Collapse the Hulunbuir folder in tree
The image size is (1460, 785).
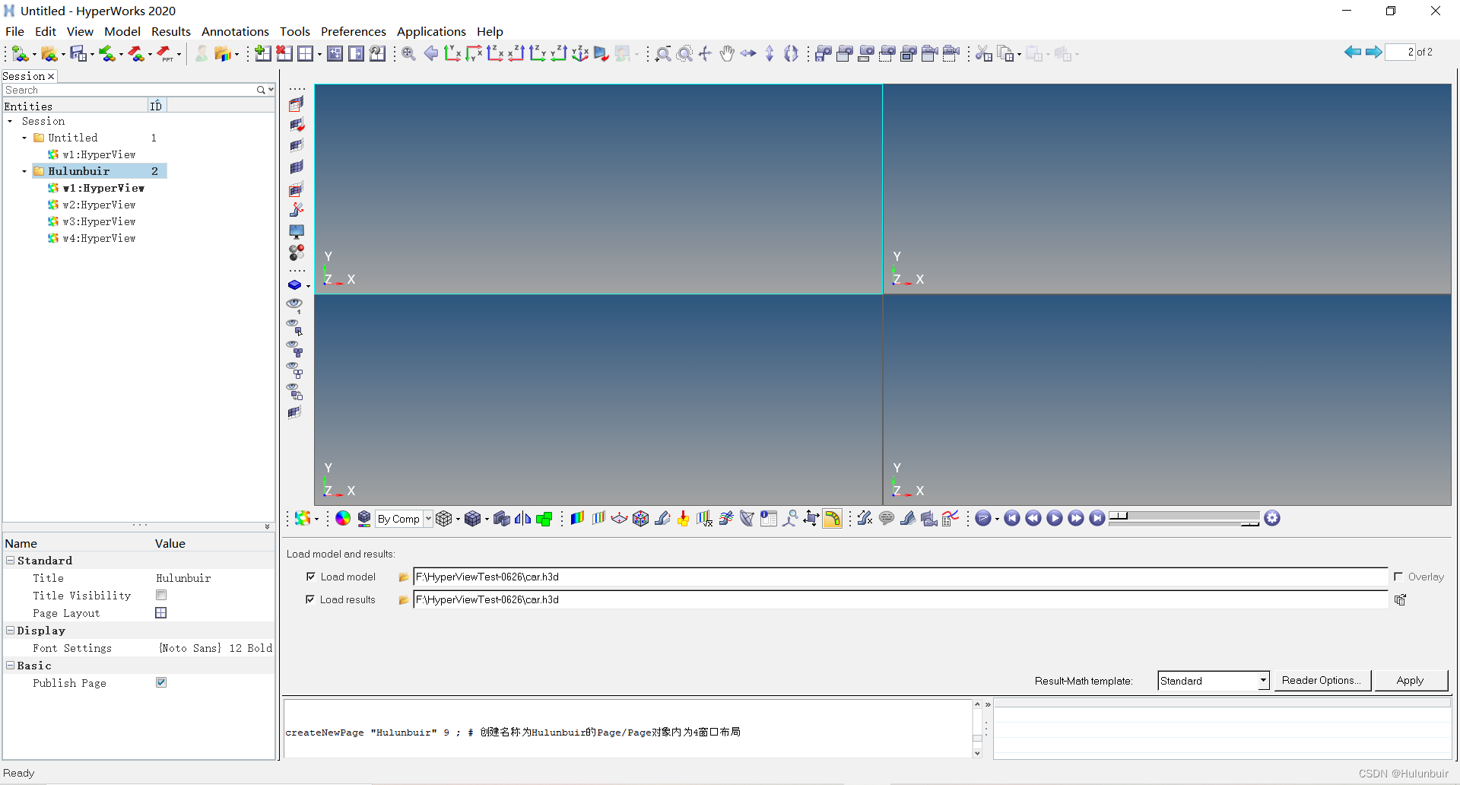pos(24,171)
